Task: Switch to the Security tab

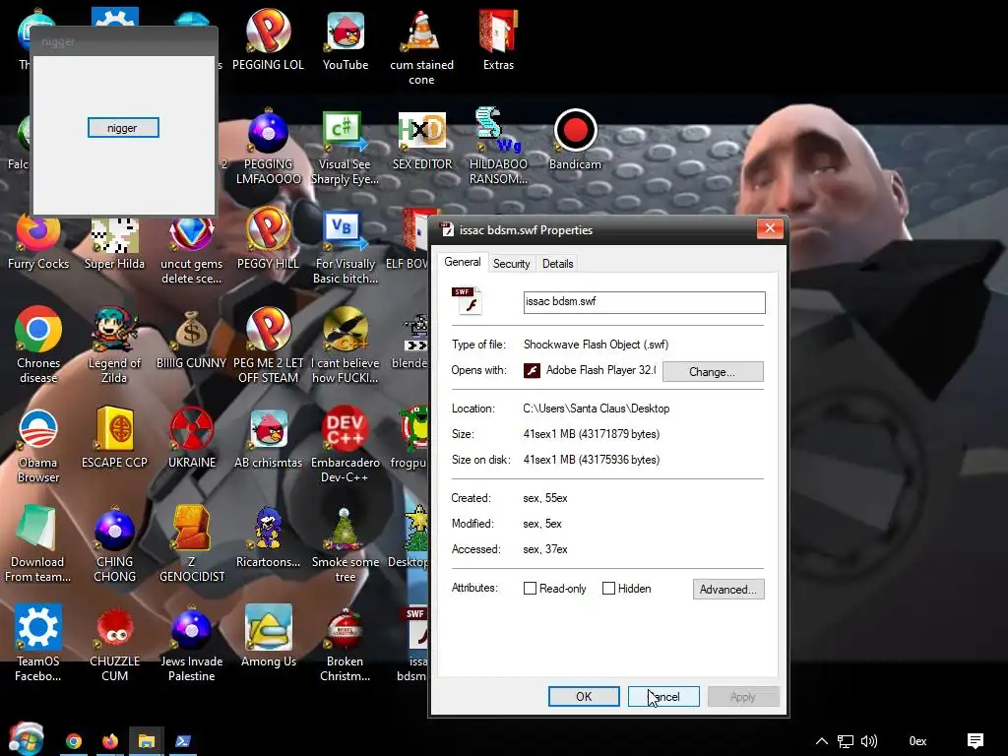Action: [x=511, y=264]
